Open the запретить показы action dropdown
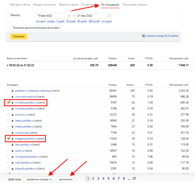Screen dimensions: 195x184 (39, 179)
